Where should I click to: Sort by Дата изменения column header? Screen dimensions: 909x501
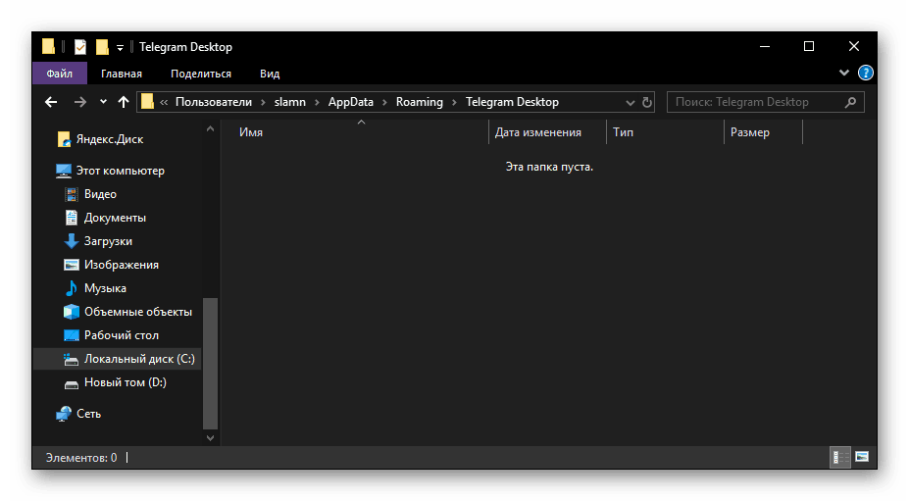point(538,132)
